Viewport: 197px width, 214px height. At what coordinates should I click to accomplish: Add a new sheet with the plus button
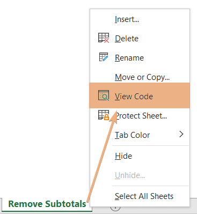(x=115, y=209)
